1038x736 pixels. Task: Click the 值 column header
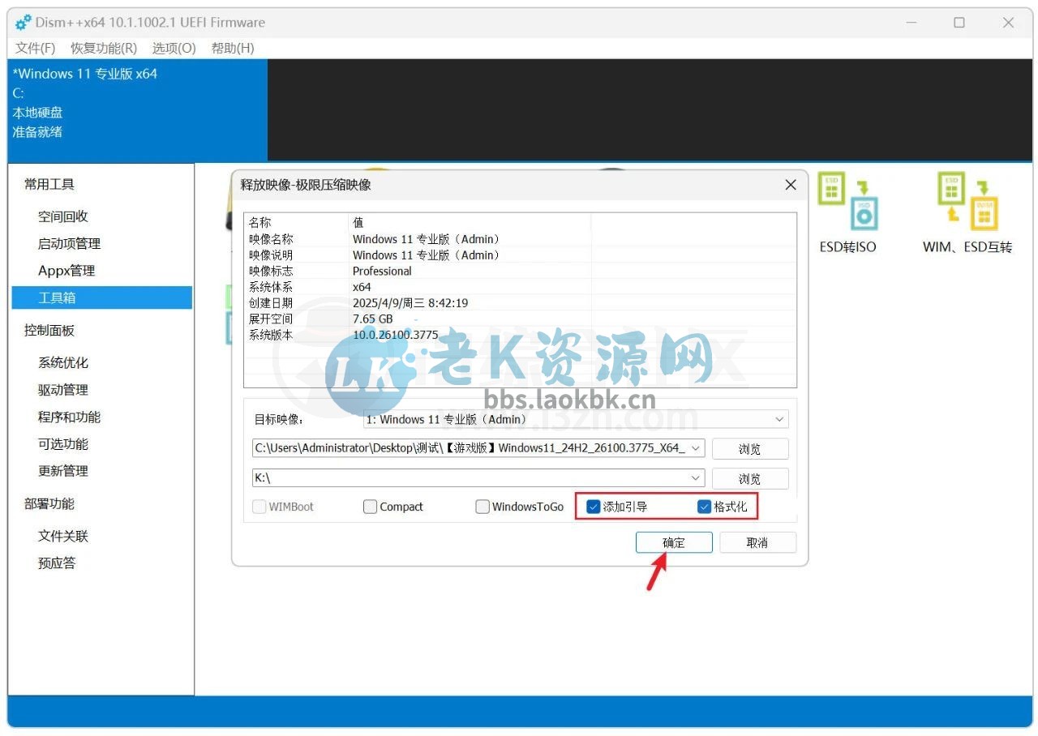(x=470, y=222)
